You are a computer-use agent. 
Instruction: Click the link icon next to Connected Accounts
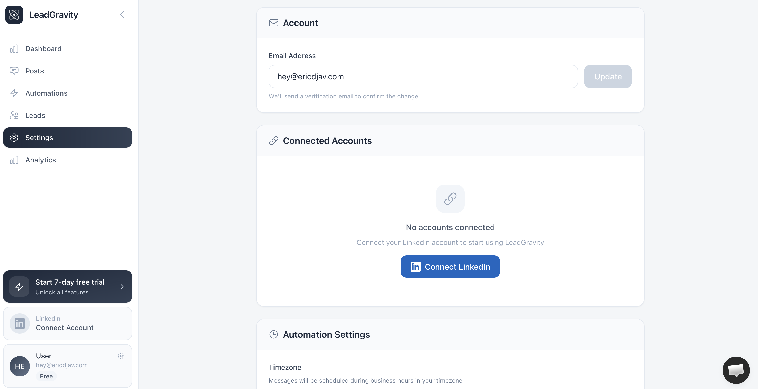[273, 141]
